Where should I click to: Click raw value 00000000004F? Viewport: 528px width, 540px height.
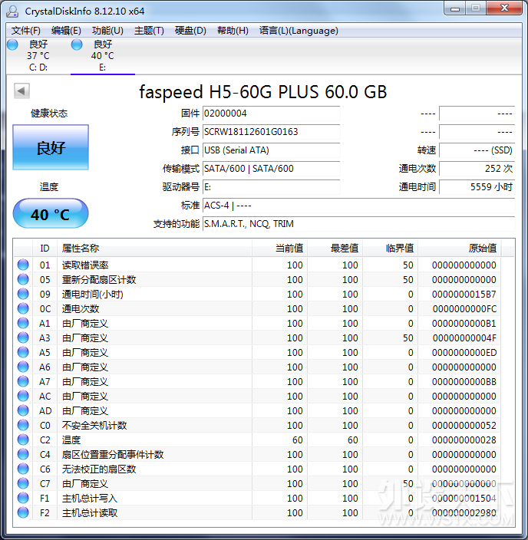pos(464,338)
